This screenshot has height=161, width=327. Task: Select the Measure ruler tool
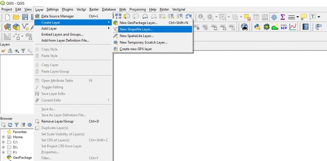click(x=291, y=17)
